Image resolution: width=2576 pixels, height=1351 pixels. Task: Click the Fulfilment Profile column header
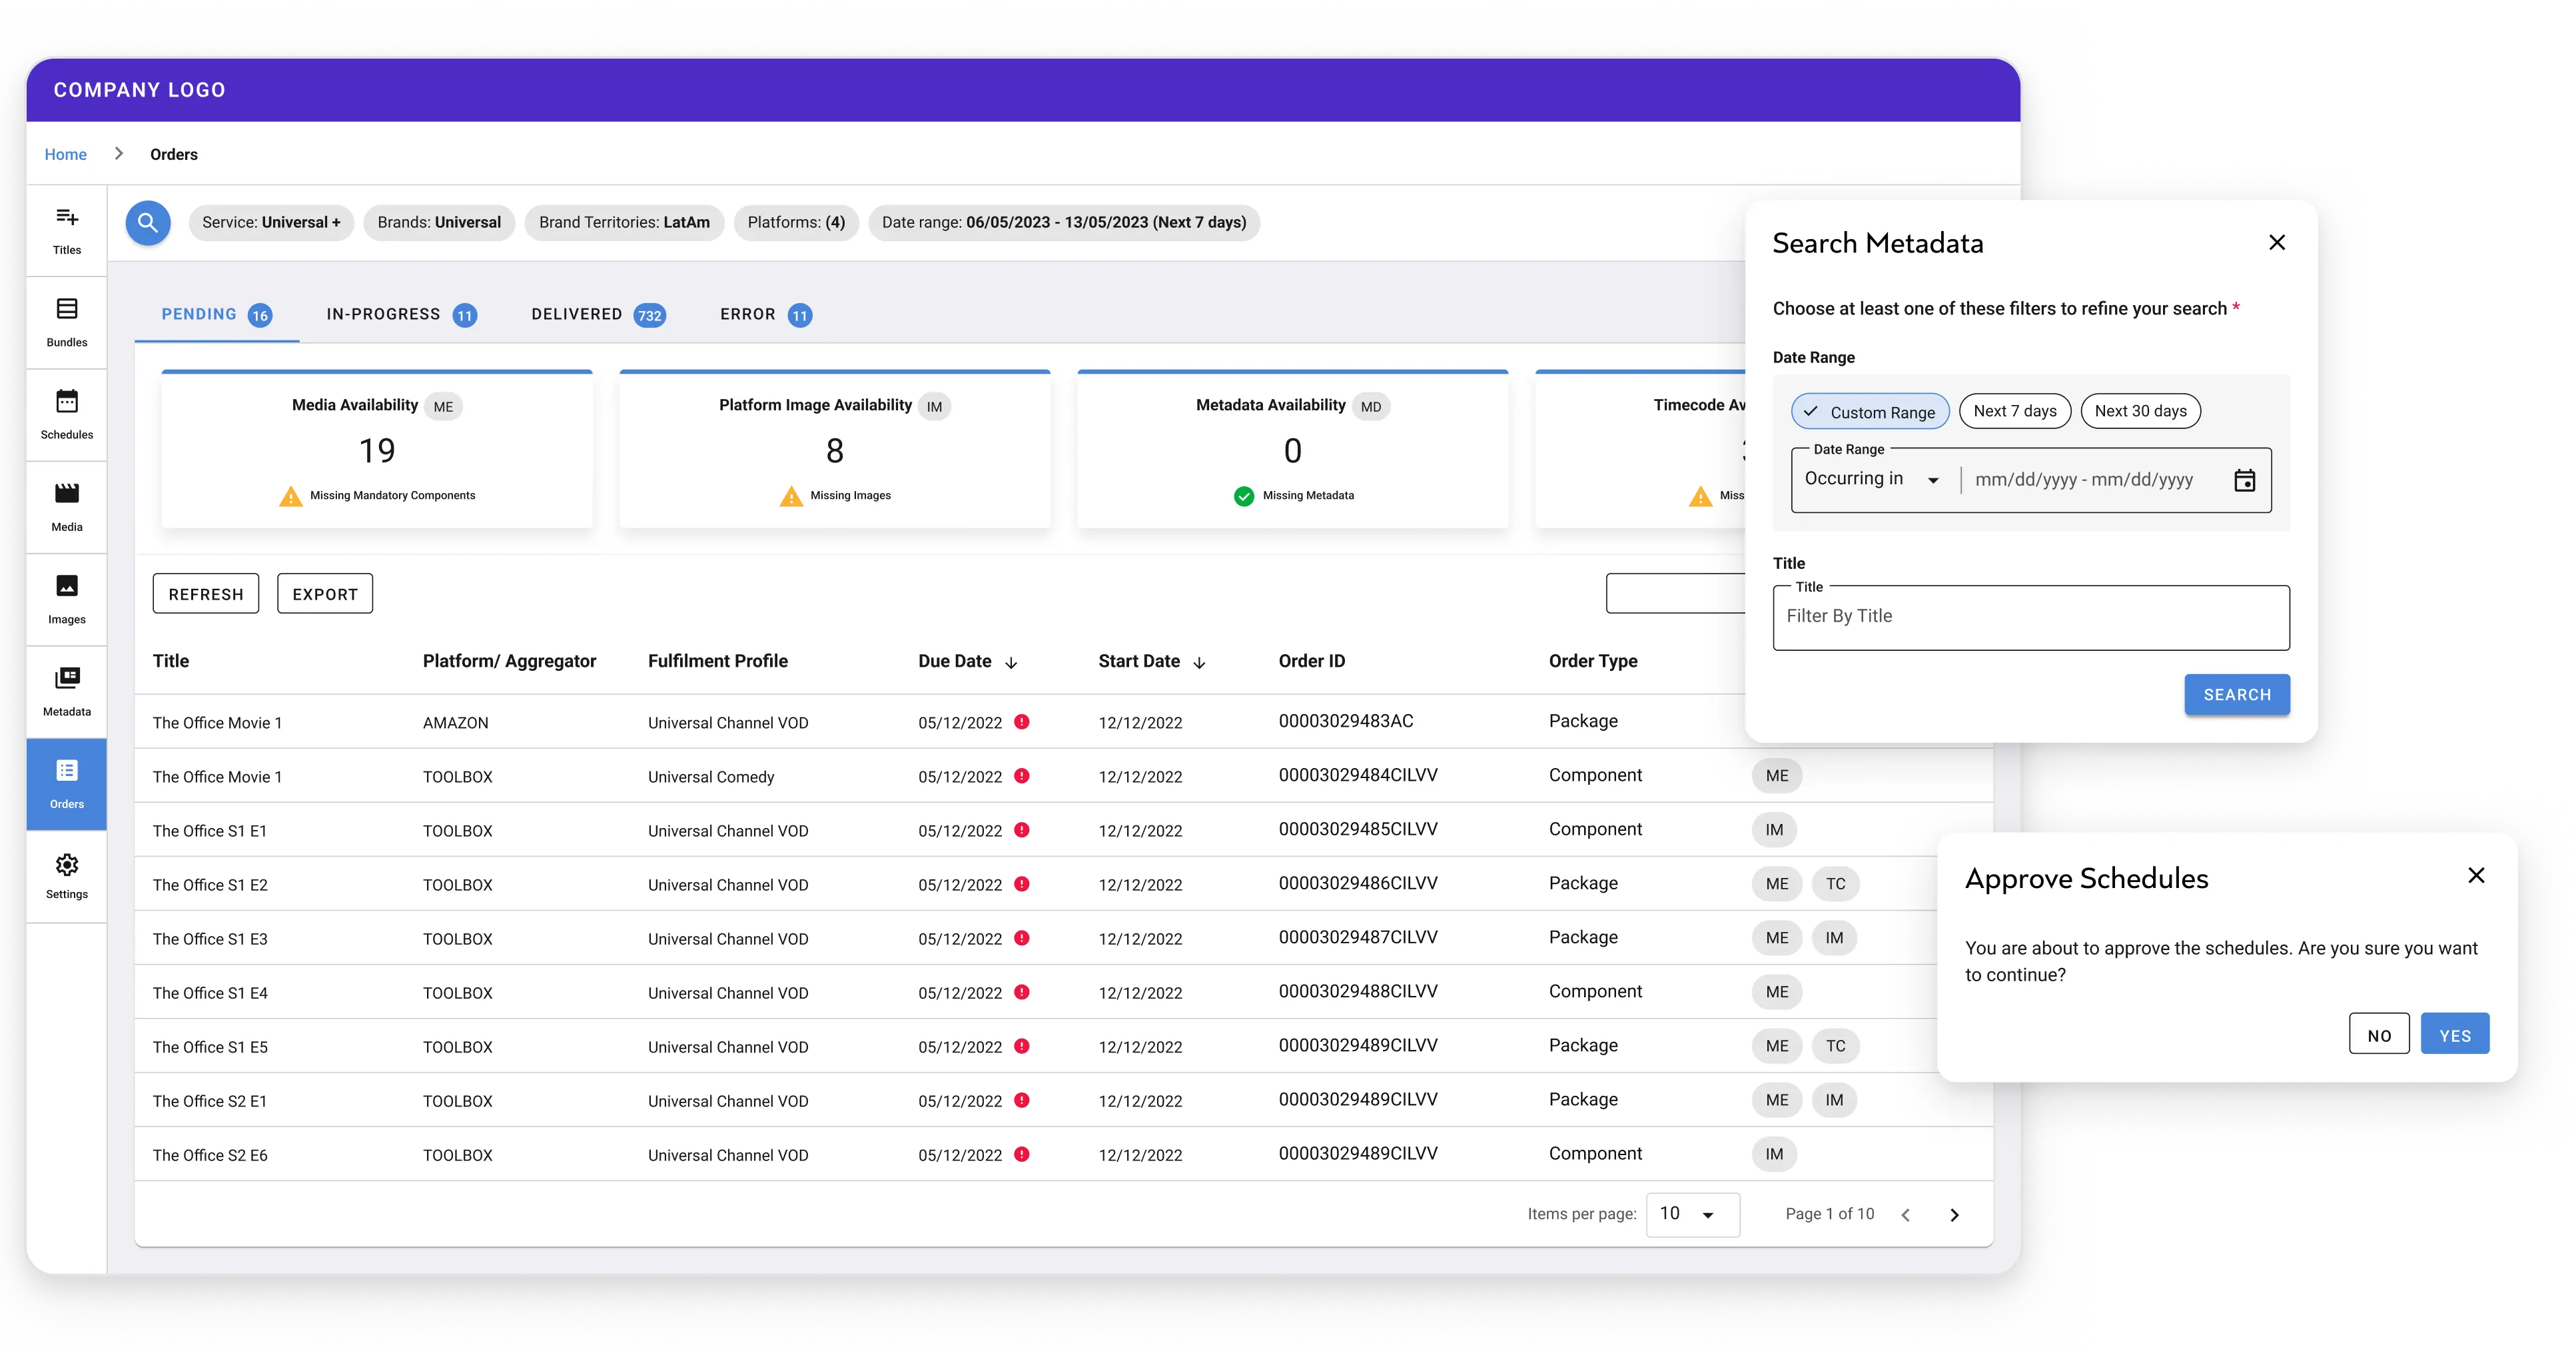(x=717, y=660)
